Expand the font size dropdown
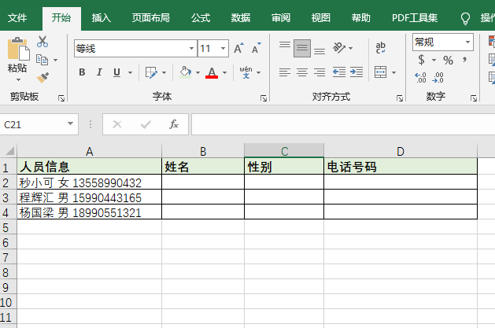 tap(224, 49)
